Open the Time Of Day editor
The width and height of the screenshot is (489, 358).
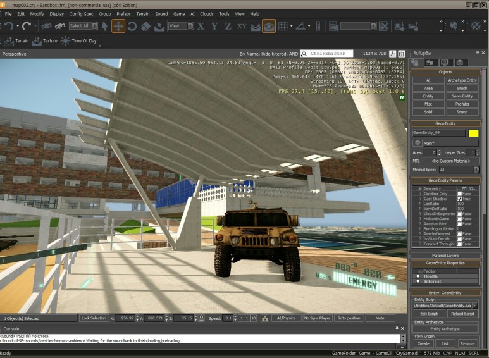[x=78, y=41]
